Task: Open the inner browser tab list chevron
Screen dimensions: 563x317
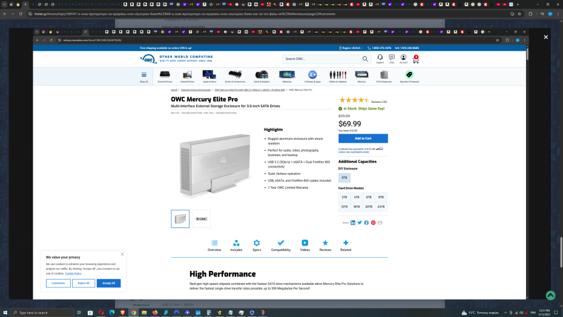Action: point(36,31)
